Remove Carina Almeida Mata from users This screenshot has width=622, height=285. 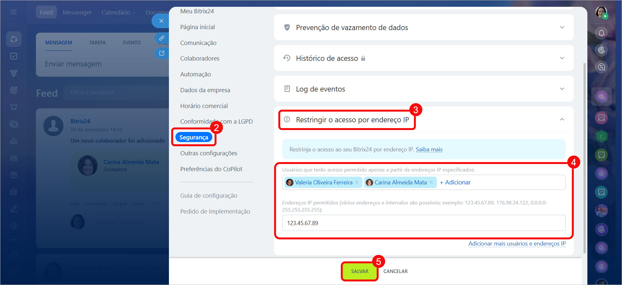pos(431,182)
